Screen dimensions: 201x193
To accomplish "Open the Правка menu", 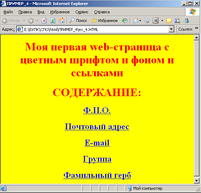I will (x=25, y=12).
